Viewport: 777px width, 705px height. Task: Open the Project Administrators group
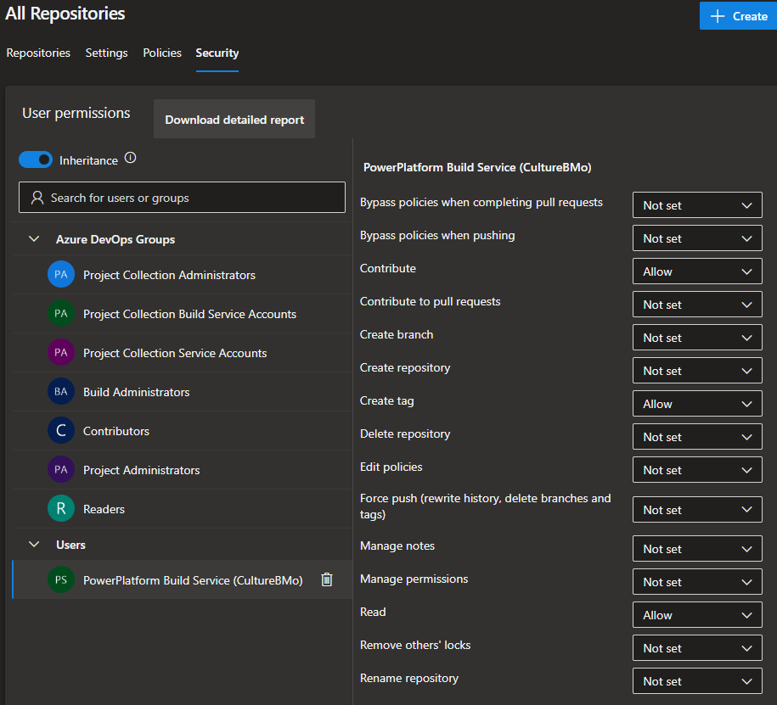(182, 470)
